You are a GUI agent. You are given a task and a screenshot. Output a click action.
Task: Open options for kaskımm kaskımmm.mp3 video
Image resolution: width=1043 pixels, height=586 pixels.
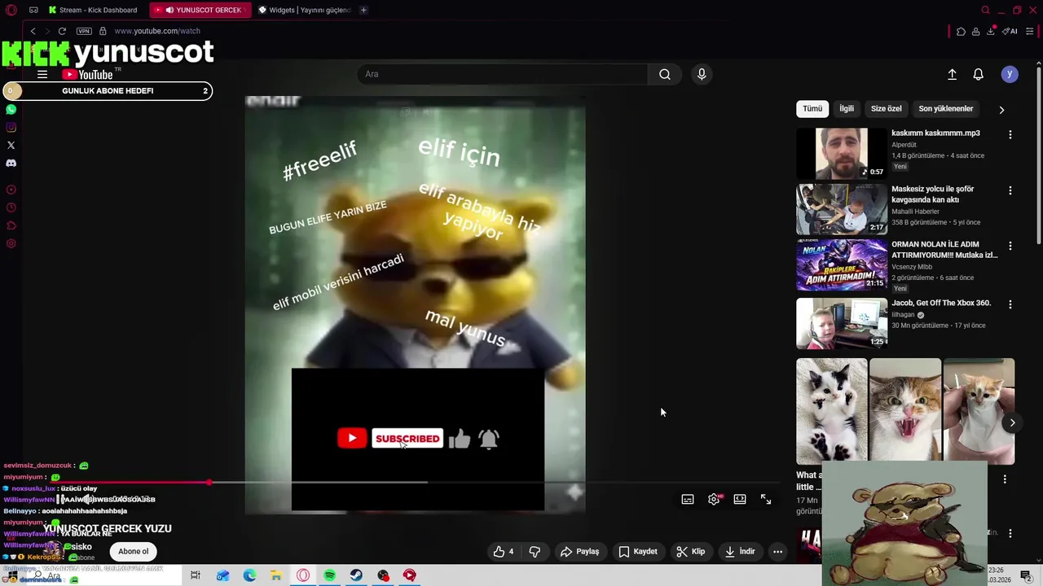coord(1010,134)
